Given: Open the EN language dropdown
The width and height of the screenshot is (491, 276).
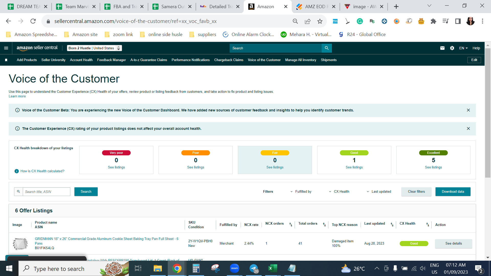Looking at the screenshot, I should [x=463, y=48].
